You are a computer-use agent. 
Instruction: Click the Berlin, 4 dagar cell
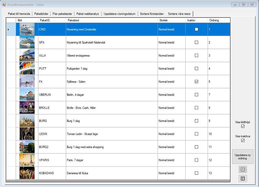(112, 95)
